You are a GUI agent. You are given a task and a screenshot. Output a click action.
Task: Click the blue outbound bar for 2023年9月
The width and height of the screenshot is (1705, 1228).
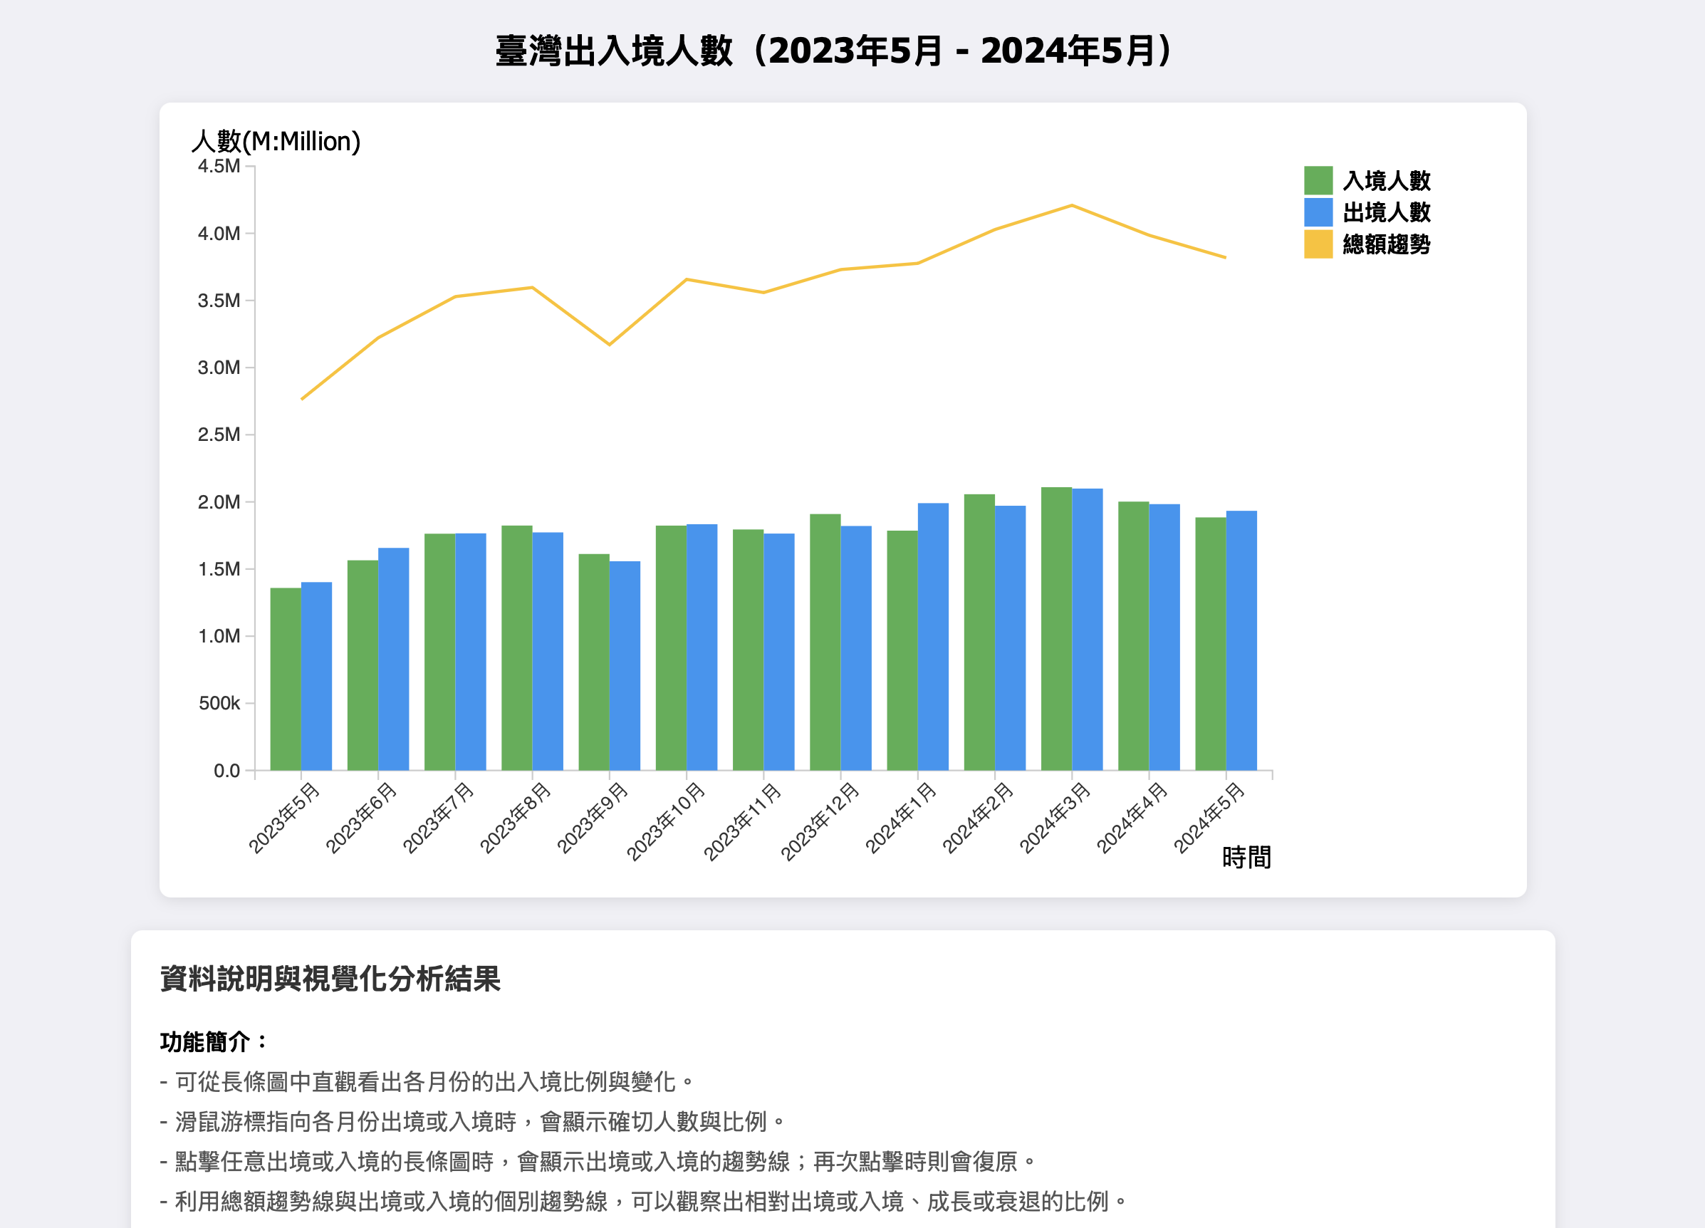625,665
